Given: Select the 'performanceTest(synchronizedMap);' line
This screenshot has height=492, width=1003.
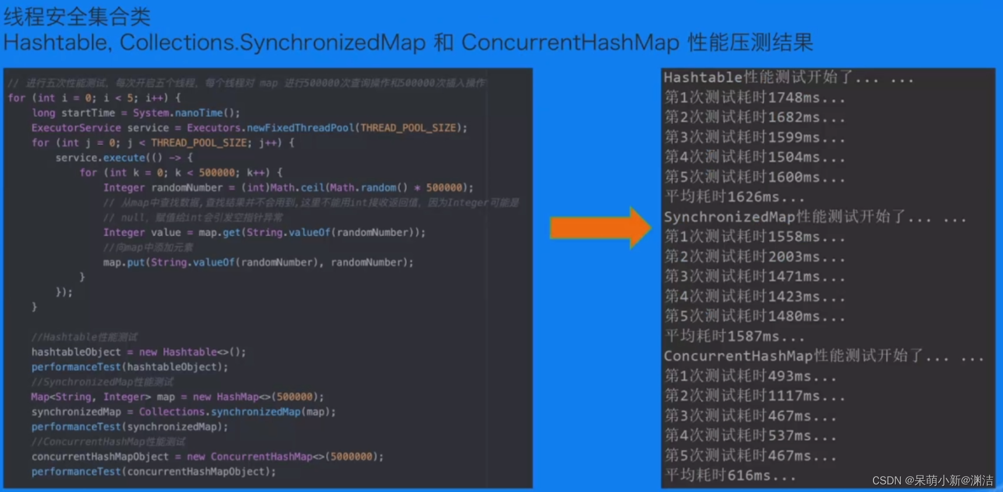Looking at the screenshot, I should click(x=130, y=427).
